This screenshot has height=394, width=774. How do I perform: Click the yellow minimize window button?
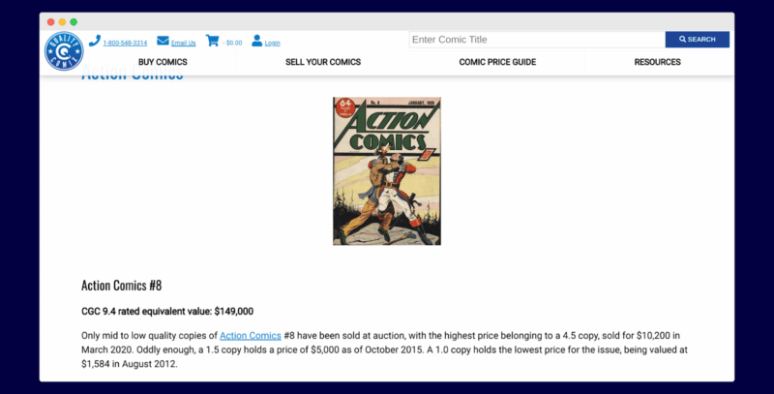pyautogui.click(x=62, y=21)
